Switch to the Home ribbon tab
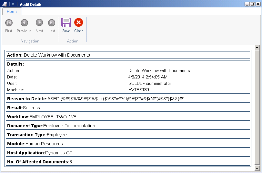The width and height of the screenshot is (262, 173). coord(12,12)
